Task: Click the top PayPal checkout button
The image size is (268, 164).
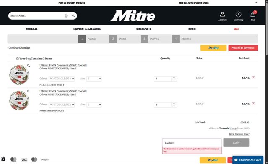Action: coord(213,48)
